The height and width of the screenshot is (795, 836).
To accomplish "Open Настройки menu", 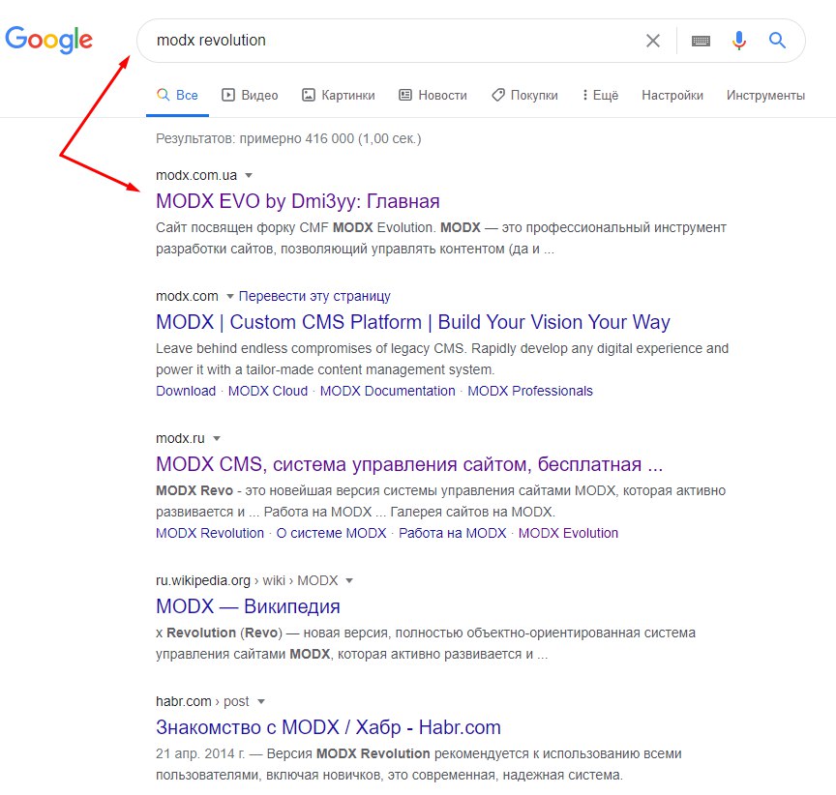I will click(672, 96).
